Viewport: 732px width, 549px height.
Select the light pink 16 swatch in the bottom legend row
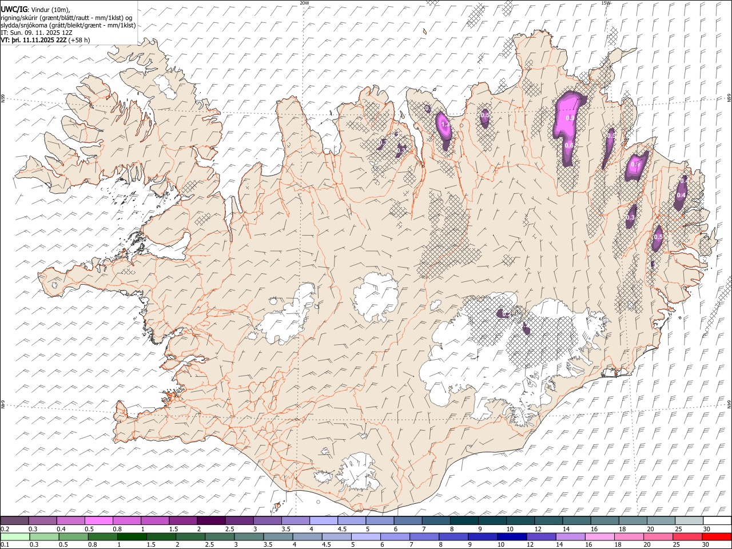[x=599, y=536]
